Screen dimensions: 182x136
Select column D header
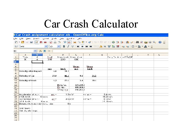pos(63,55)
